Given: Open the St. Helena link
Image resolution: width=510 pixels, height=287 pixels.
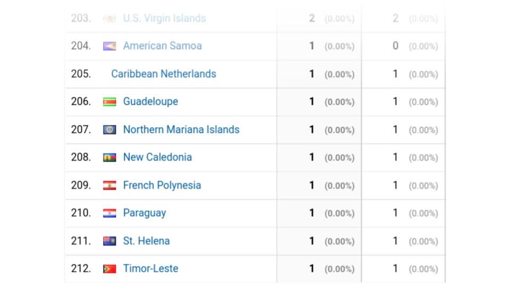Looking at the screenshot, I should (x=147, y=241).
